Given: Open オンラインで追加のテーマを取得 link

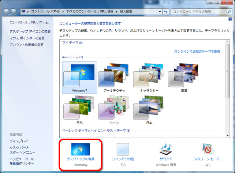Looking at the screenshot, I should [197, 52].
